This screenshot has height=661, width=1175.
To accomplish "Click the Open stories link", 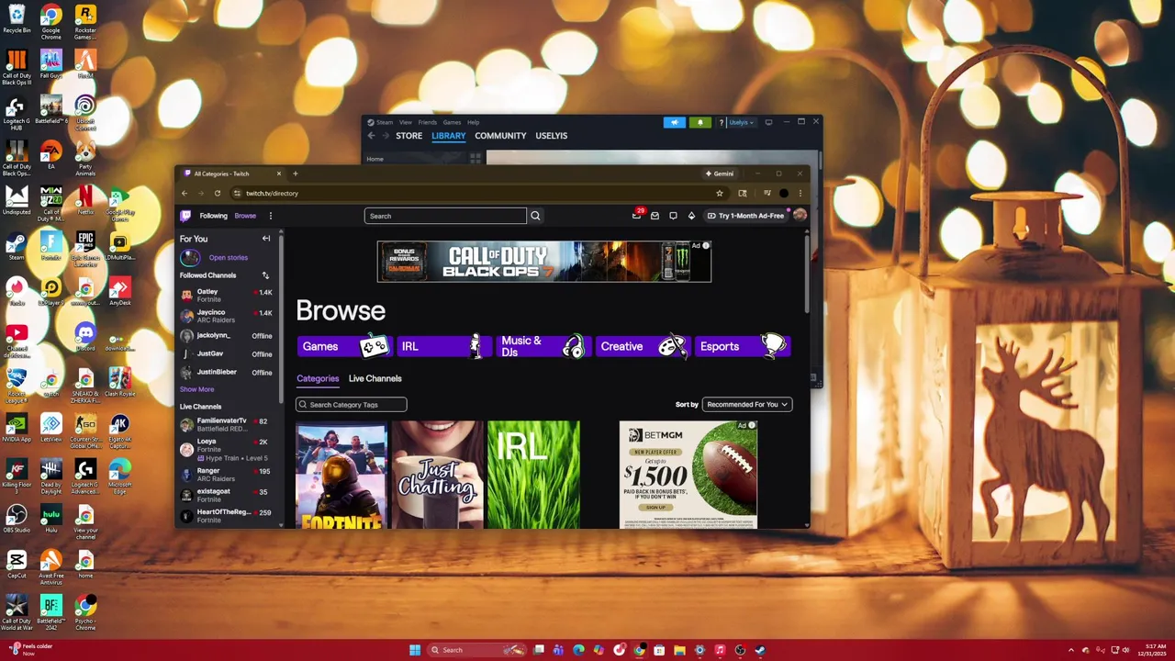I will tap(228, 258).
